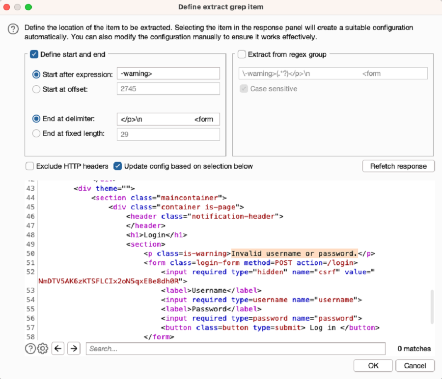This screenshot has width=442, height=379.
Task: Click the '<label>Username</label>' line
Action: click(211, 290)
